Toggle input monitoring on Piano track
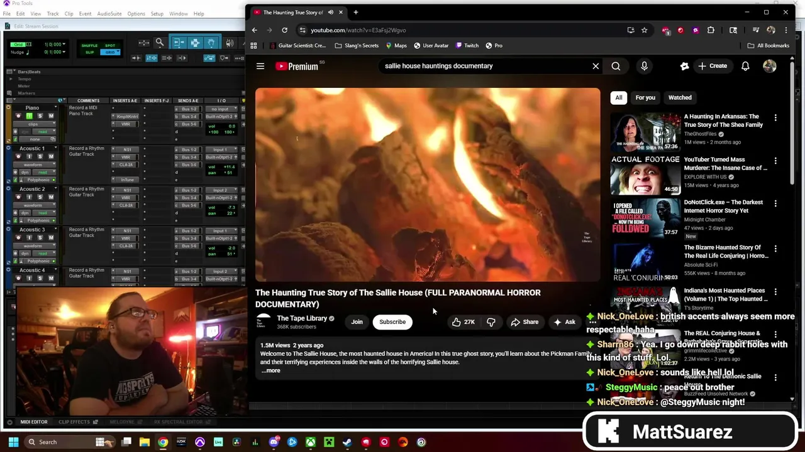Screen dimensions: 805x452 [29, 116]
